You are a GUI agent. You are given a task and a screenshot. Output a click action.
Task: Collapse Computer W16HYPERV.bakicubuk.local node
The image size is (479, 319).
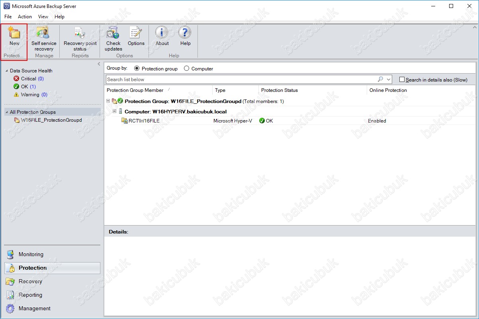(115, 111)
